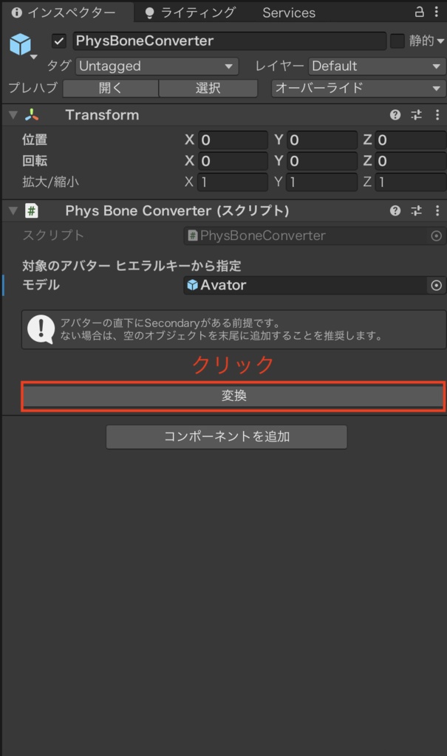Collapse the Transform component foldout

(x=13, y=114)
